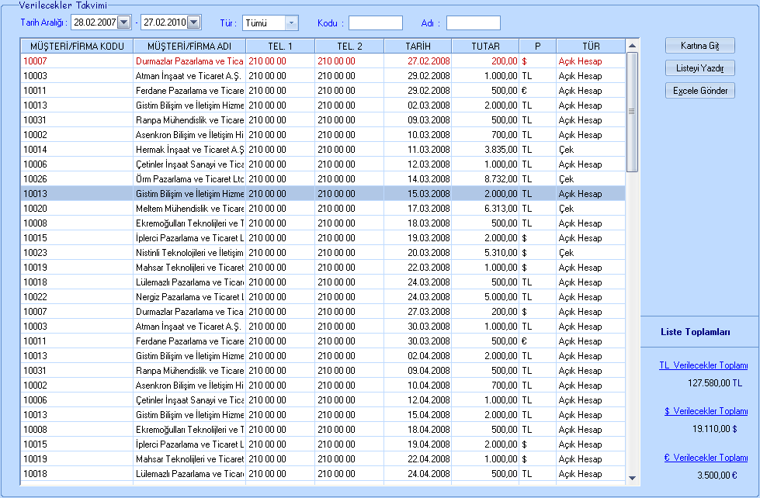Select Ekremoğulları row dated 18.03.2008
This screenshot has height=498, width=760.
323,223
